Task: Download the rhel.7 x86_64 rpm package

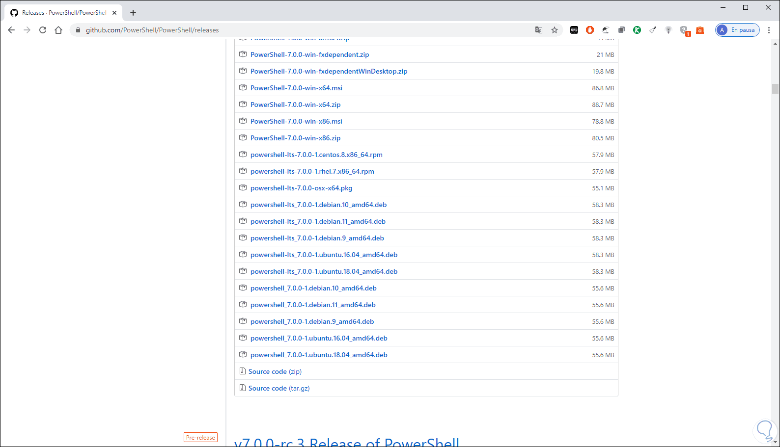Action: [312, 171]
